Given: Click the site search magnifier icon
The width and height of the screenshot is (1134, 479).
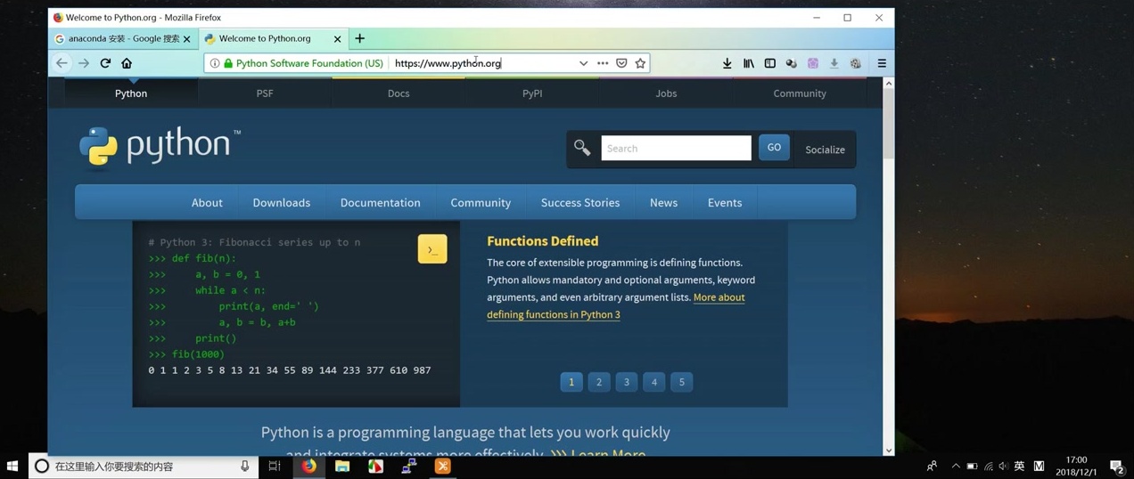Looking at the screenshot, I should tap(582, 148).
